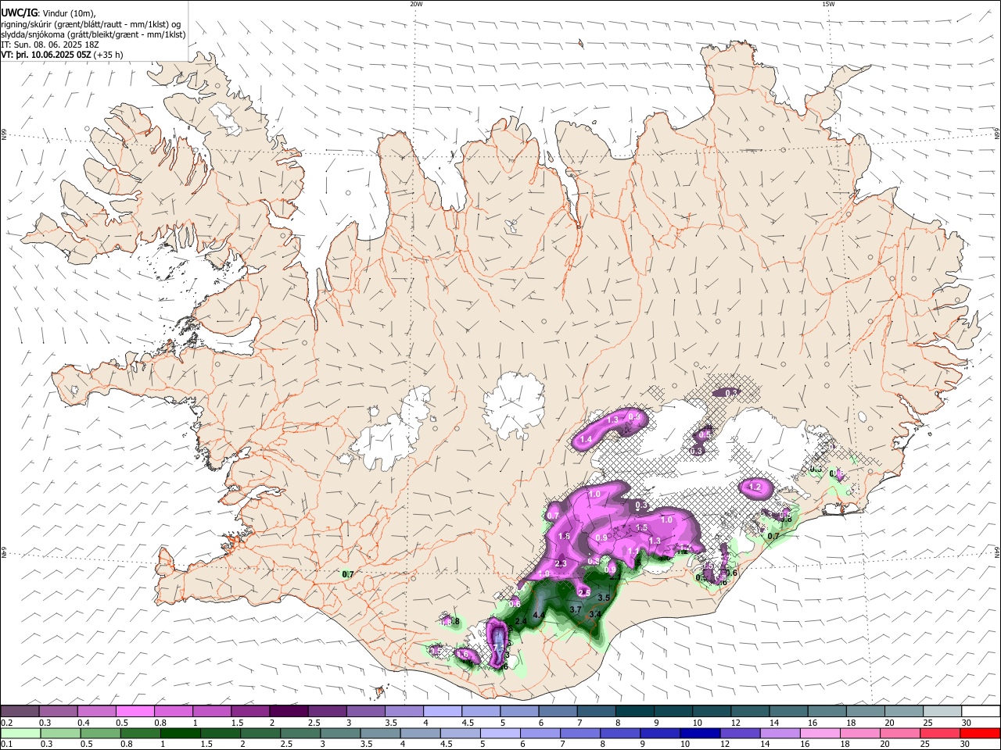Select the 16 light pink swatch, lower row
Image resolution: width=1001 pixels, height=750 pixels.
[819, 733]
